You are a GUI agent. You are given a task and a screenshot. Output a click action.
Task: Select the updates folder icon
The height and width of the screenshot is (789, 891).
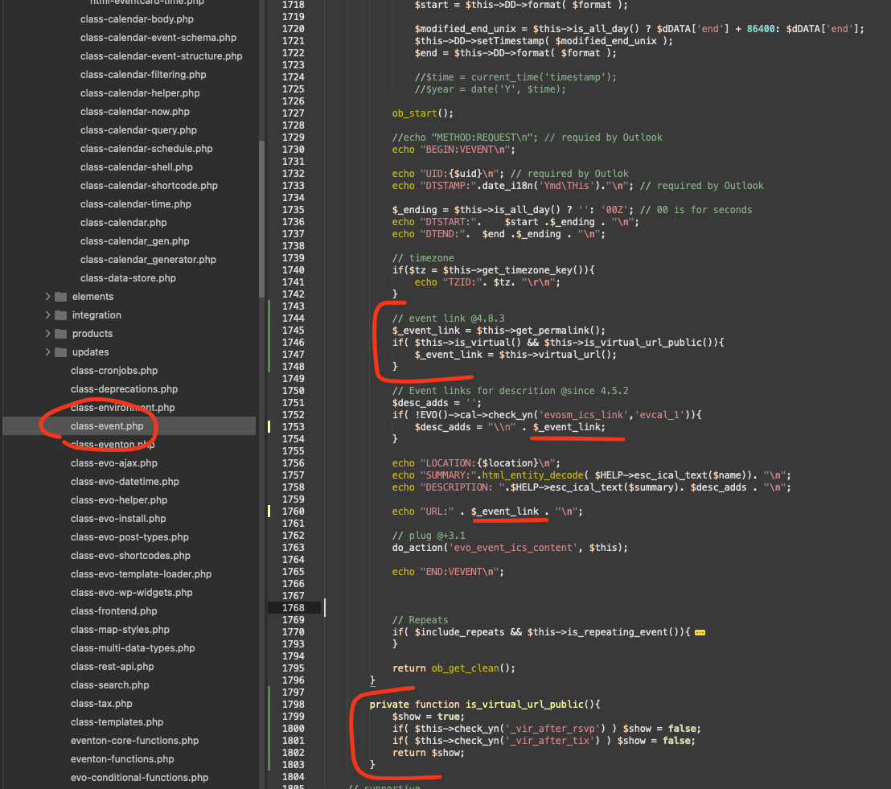pyautogui.click(x=61, y=351)
